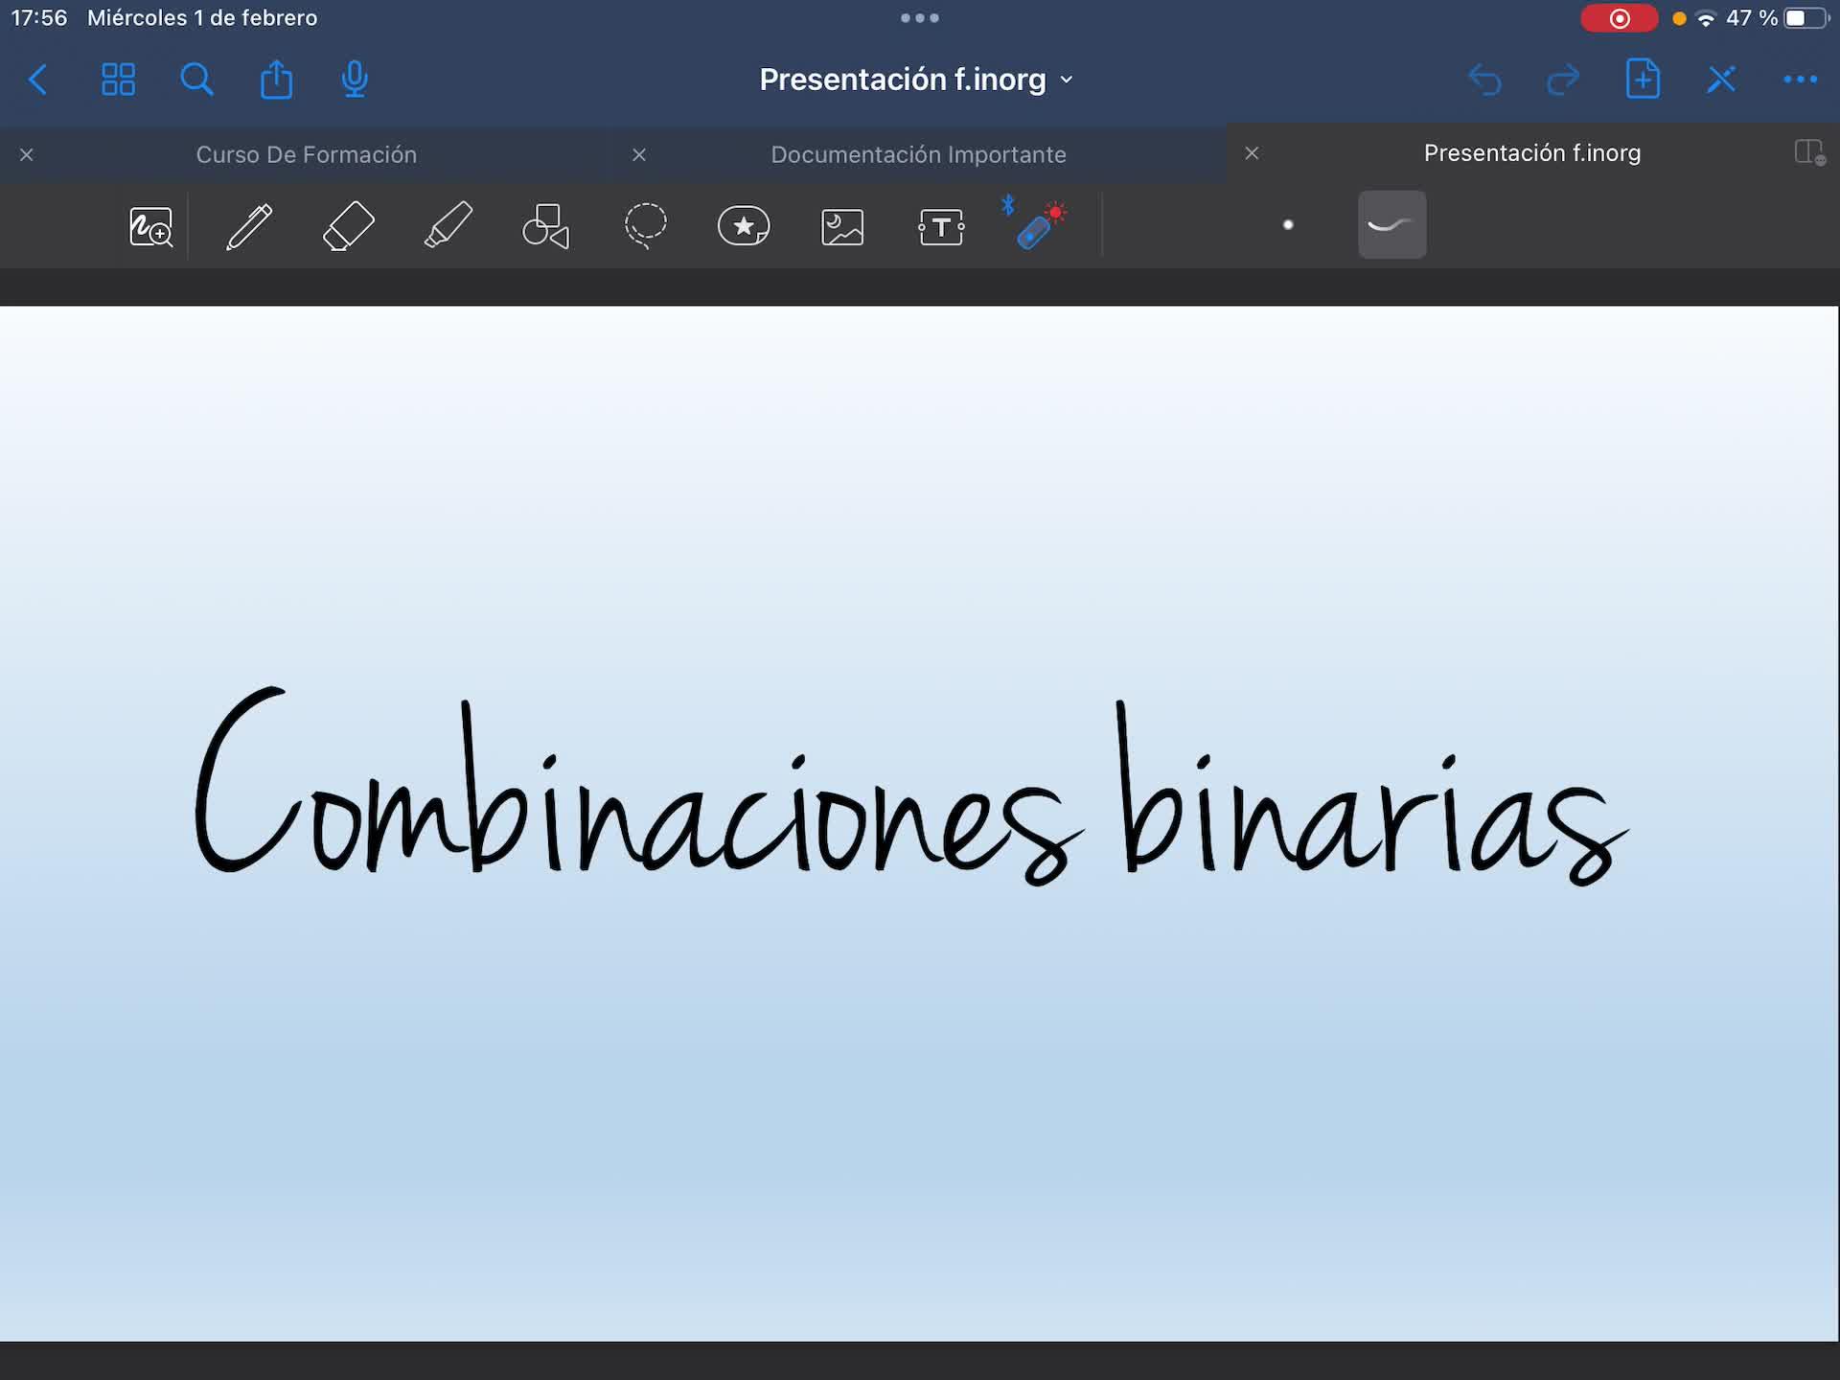Image resolution: width=1840 pixels, height=1380 pixels.
Task: Switch to Documentación Importante tab
Action: (918, 154)
